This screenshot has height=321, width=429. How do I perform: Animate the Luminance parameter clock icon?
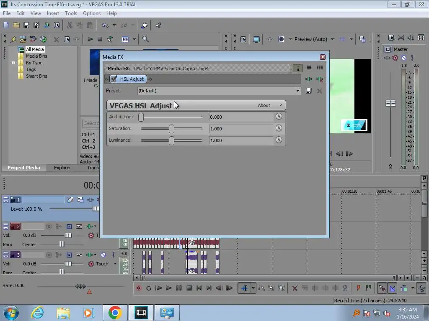pos(279,140)
